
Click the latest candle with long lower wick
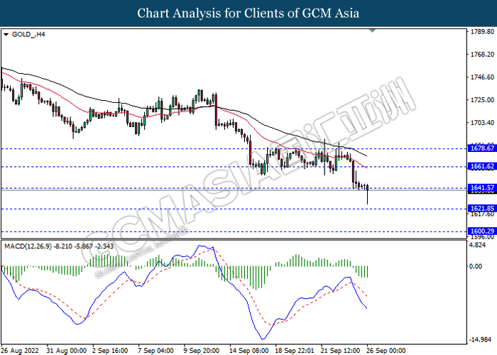367,194
